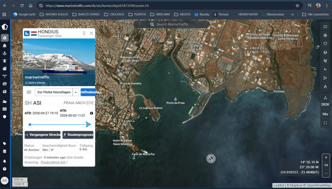Click the drag handle dots on HONDIUS card
Viewport: 332px width, 189px height.
point(84,33)
